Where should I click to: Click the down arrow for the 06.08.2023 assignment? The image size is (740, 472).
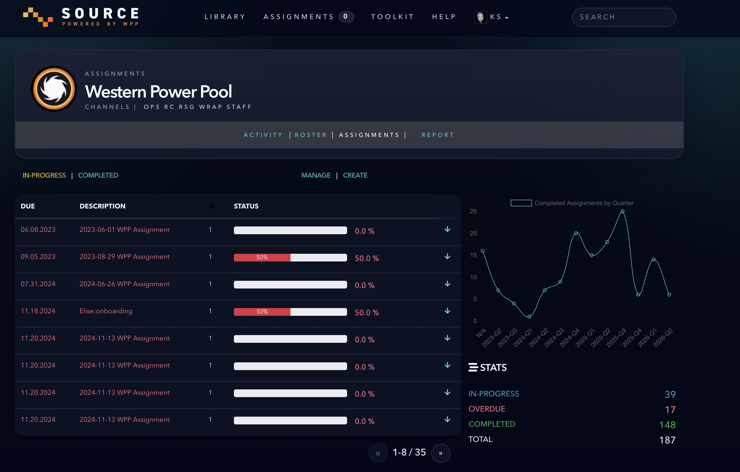coord(447,229)
